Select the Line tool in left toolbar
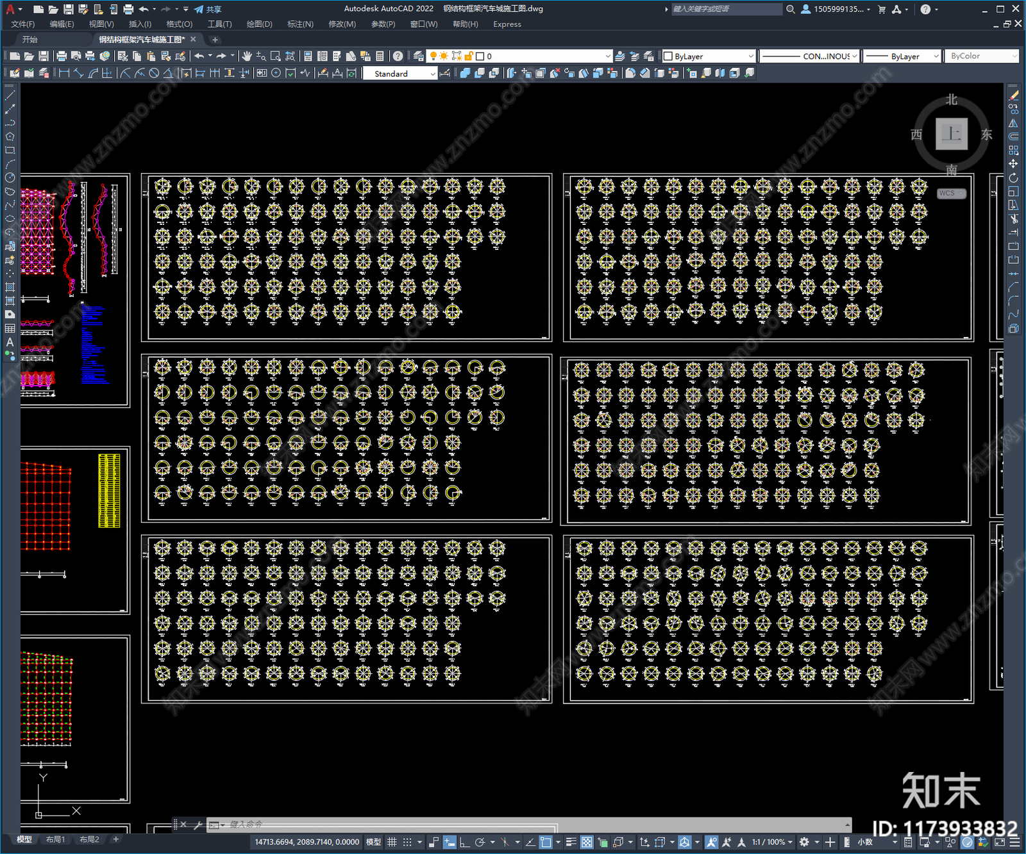1026x854 pixels. point(10,95)
